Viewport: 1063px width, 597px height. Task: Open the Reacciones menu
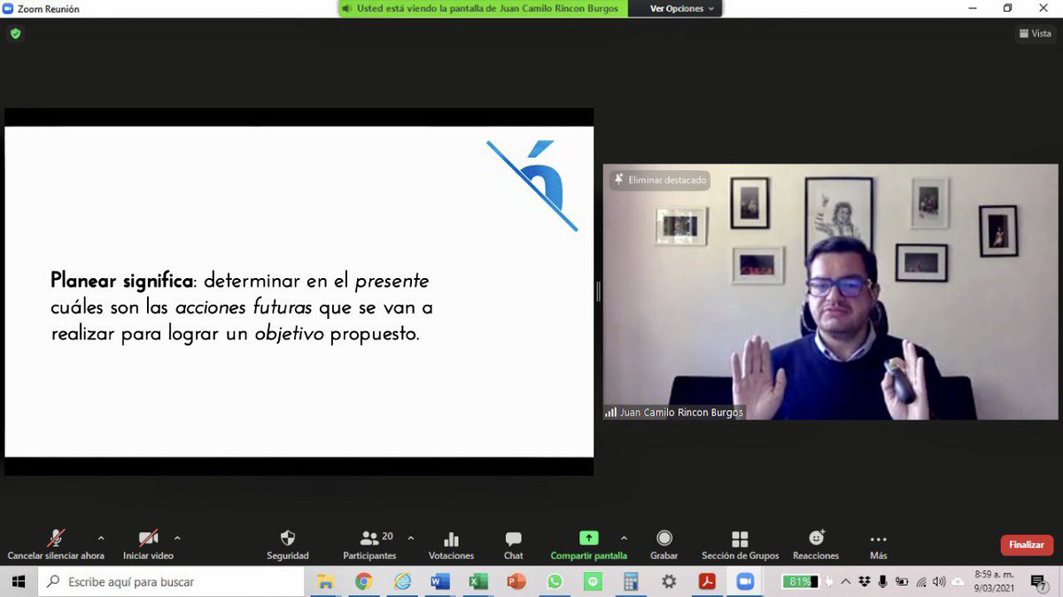(816, 545)
